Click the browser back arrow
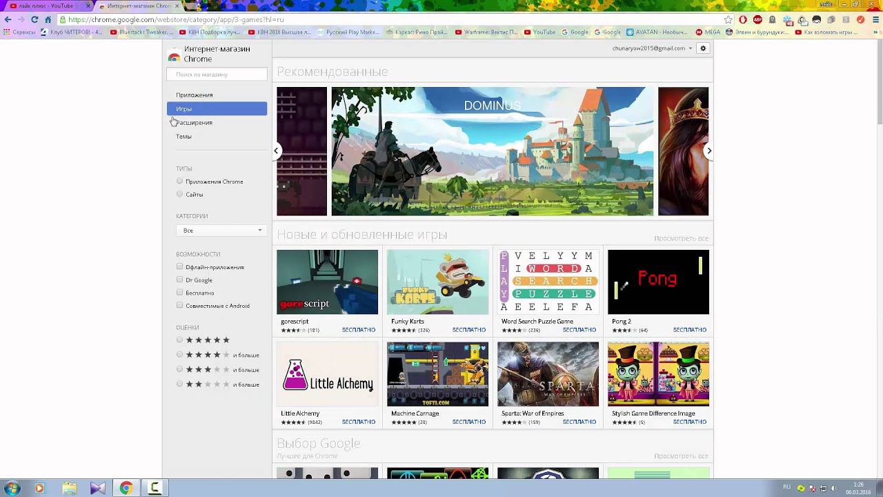 coord(8,20)
